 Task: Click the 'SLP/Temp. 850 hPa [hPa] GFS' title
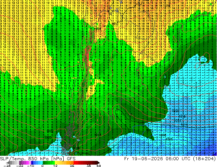coord(38,159)
